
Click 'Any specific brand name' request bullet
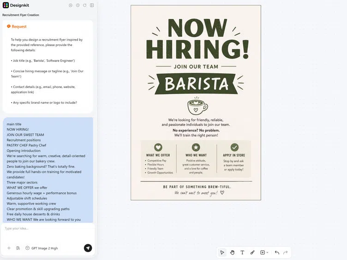click(x=44, y=103)
